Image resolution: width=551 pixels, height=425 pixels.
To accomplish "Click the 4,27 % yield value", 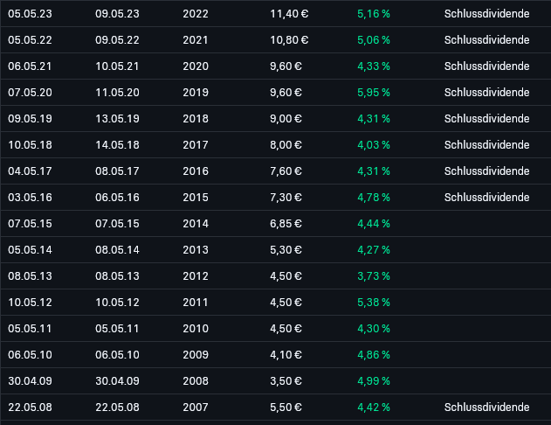I will [x=374, y=250].
